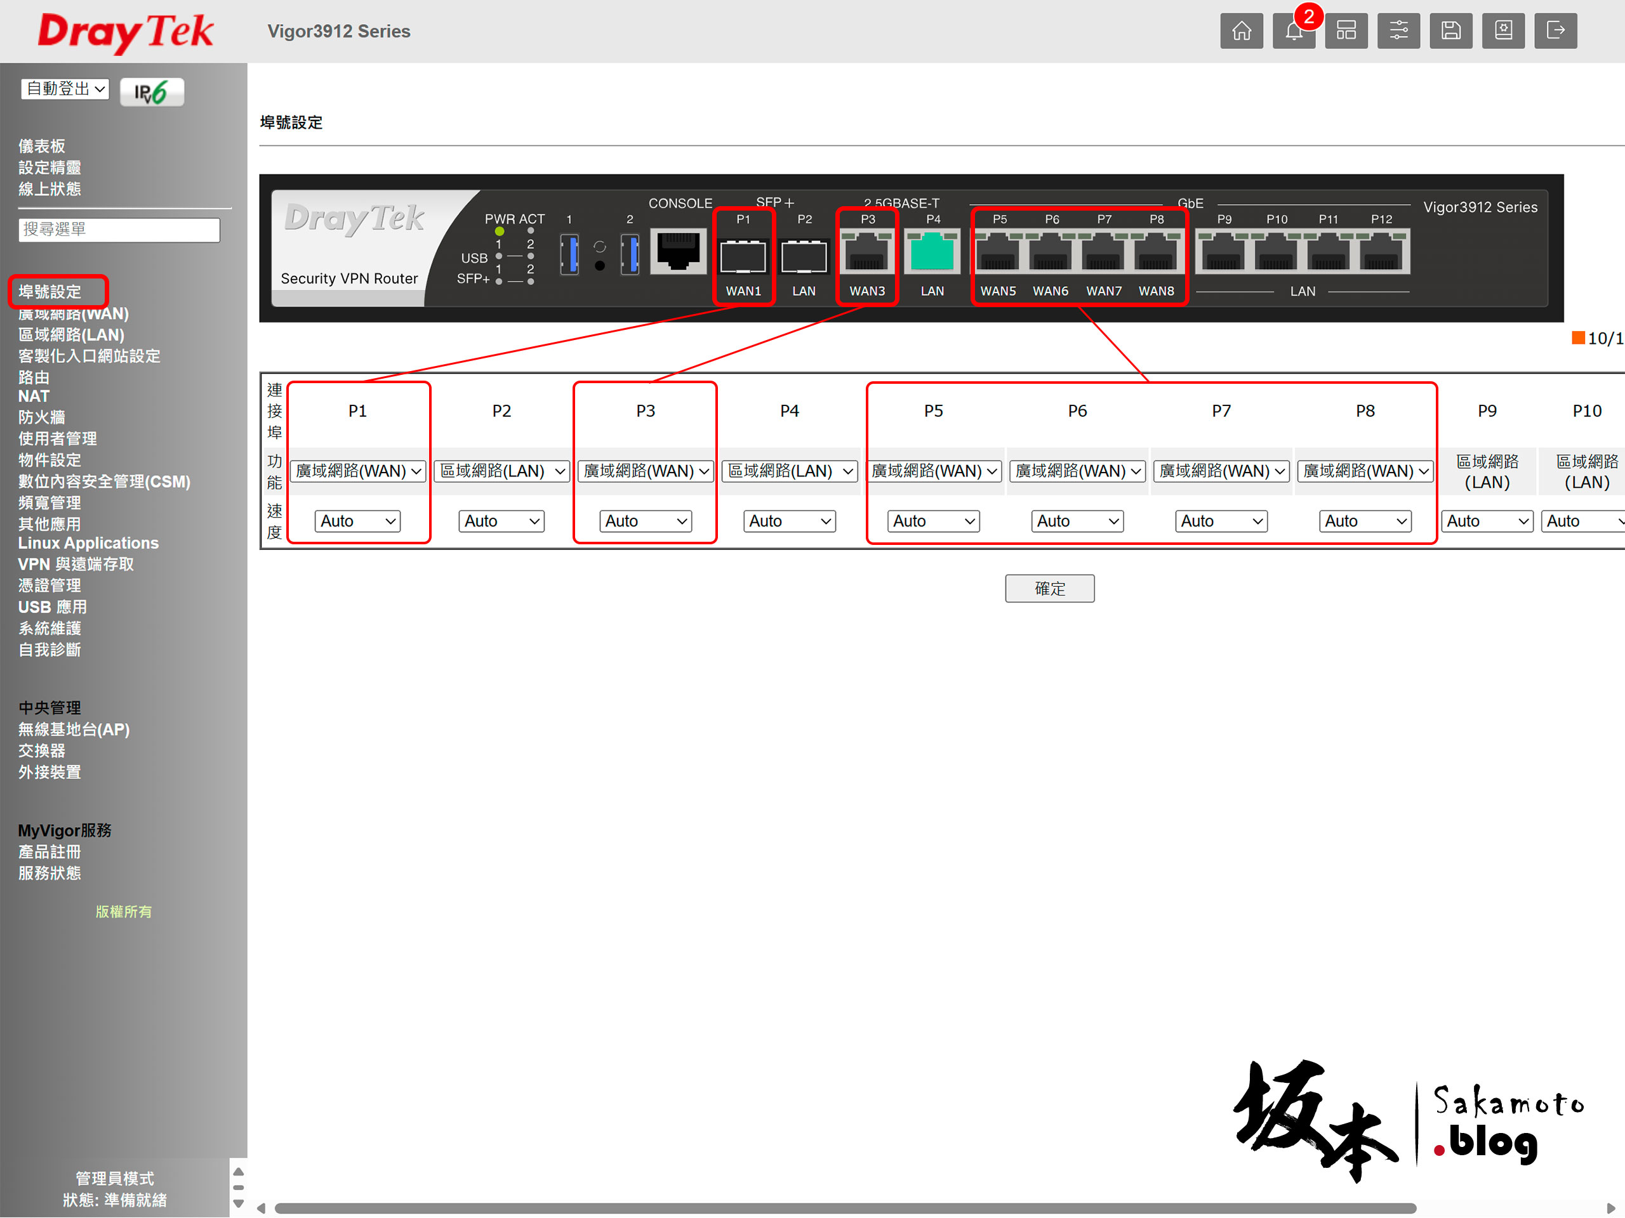Open the admin profile icon
The width and height of the screenshot is (1625, 1218).
(x=1503, y=31)
